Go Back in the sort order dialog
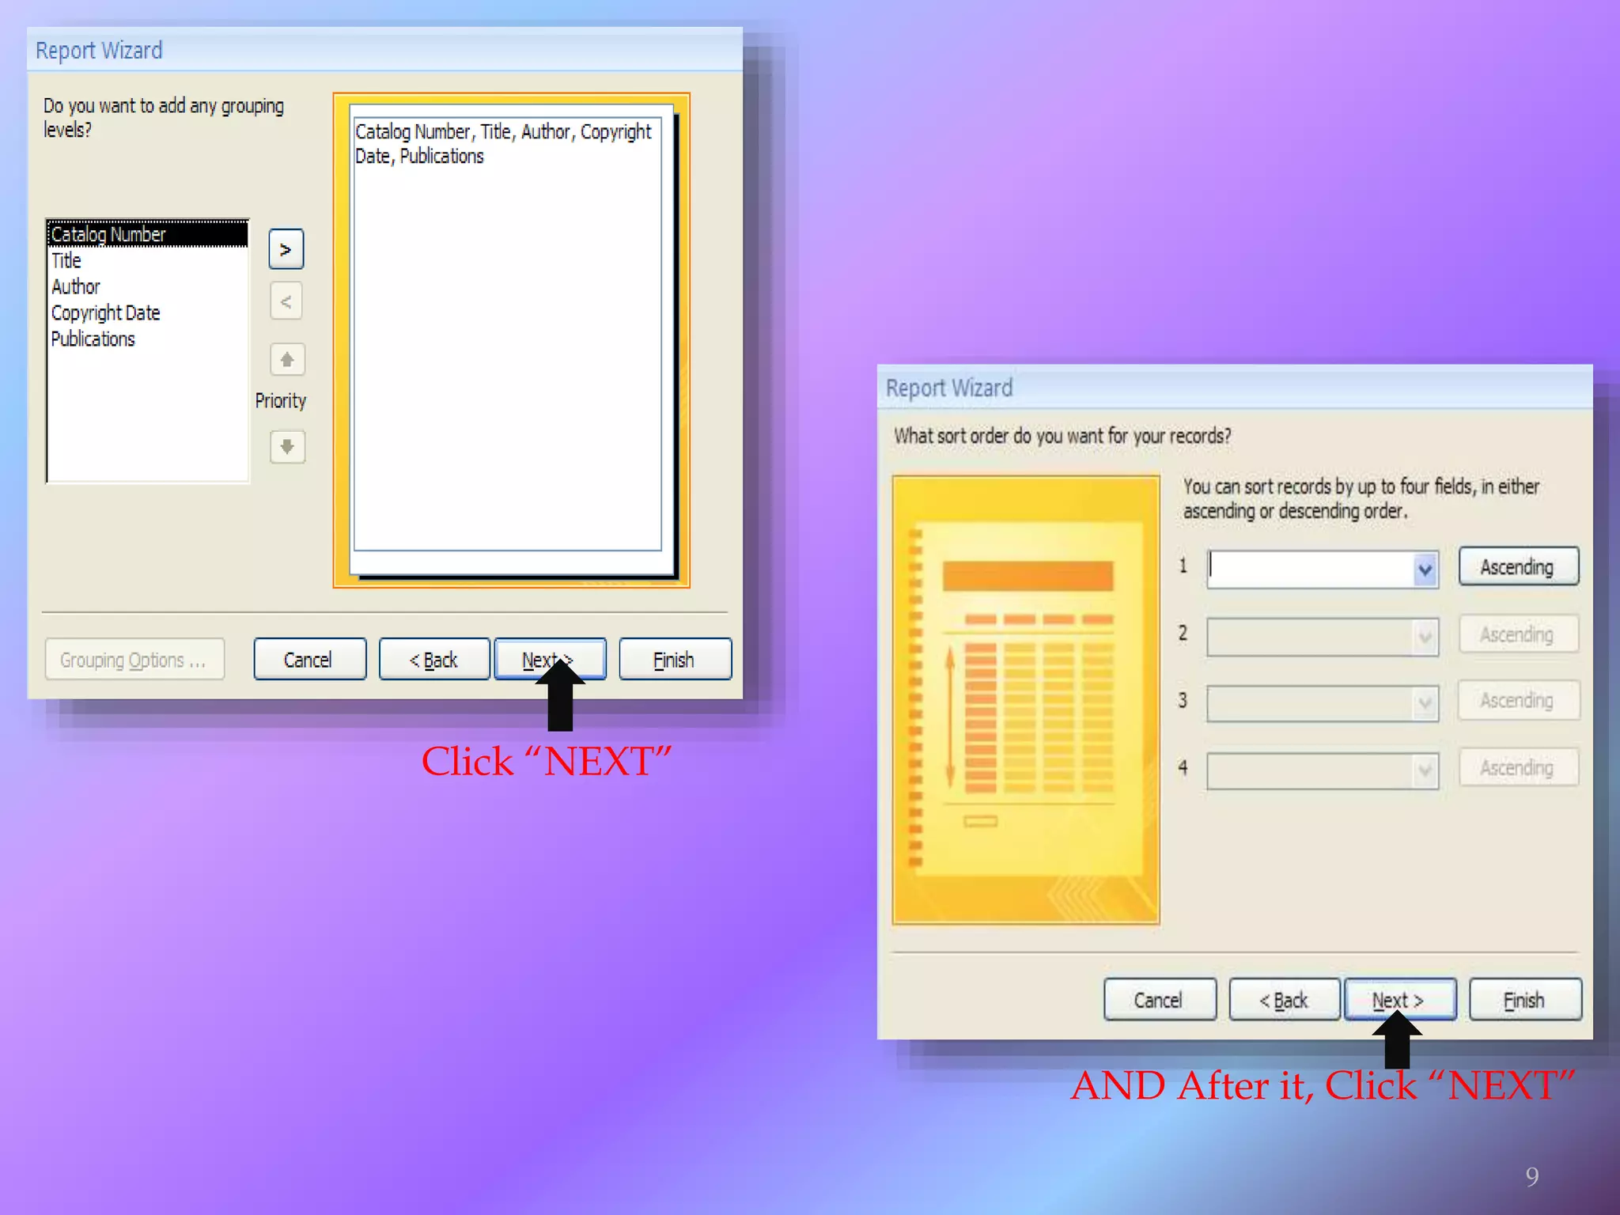The width and height of the screenshot is (1620, 1215). (1285, 1000)
